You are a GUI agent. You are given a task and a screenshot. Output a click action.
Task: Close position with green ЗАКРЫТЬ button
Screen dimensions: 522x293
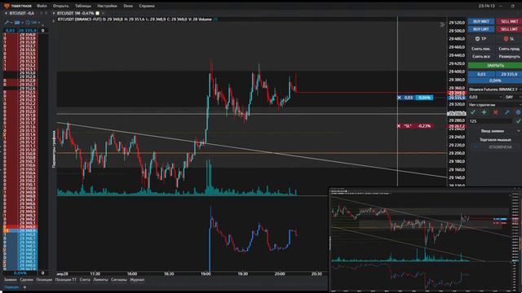pos(495,65)
